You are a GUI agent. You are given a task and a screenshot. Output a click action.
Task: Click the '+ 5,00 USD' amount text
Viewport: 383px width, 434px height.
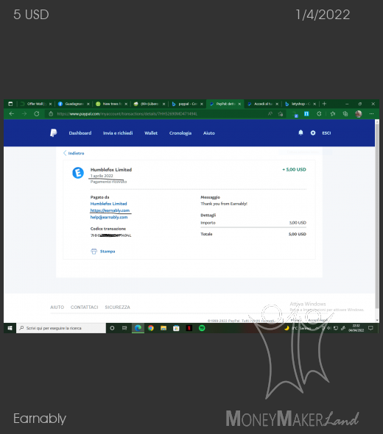[294, 169]
